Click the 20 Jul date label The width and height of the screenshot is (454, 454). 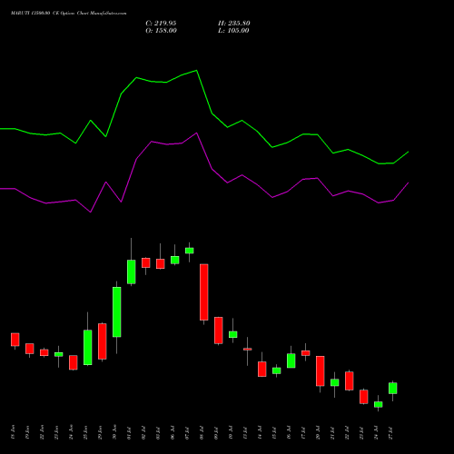[318, 433]
